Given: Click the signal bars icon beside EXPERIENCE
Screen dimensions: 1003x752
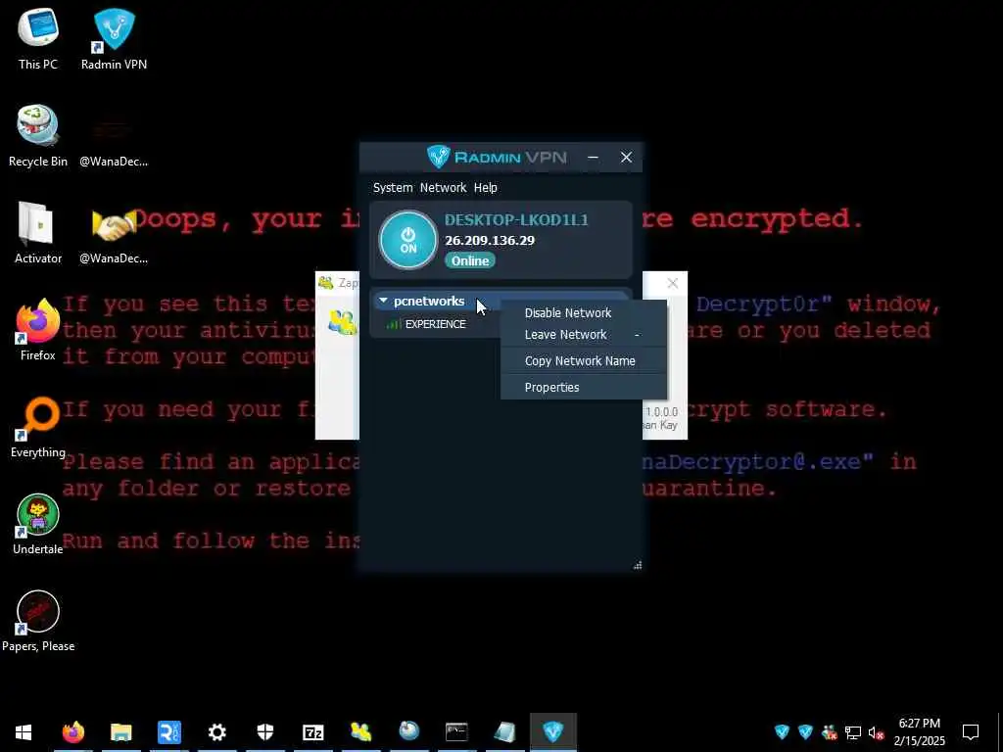Looking at the screenshot, I should [x=394, y=324].
